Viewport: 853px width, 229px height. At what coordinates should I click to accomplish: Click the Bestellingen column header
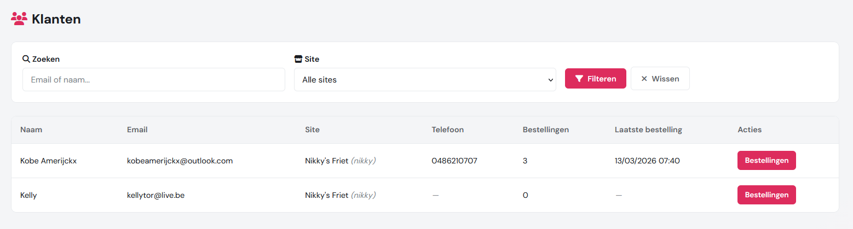[x=546, y=130]
